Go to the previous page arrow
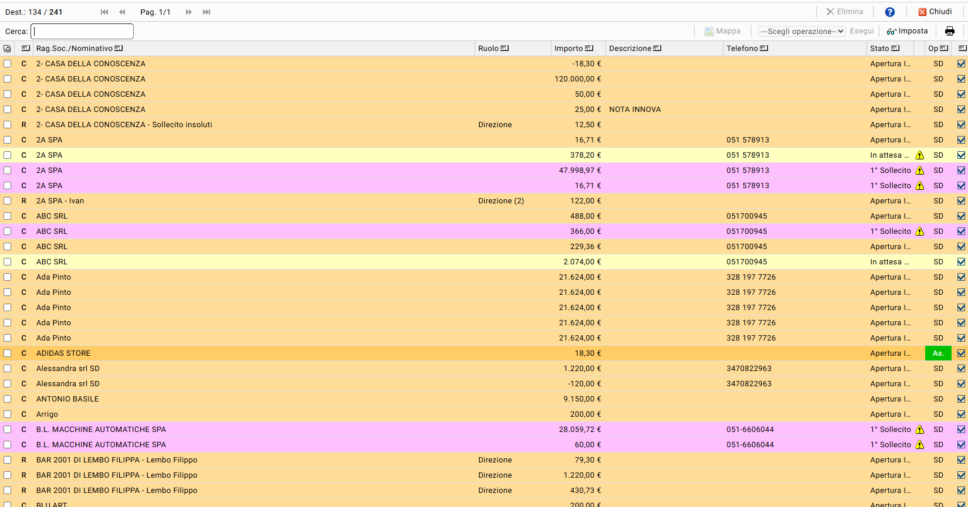The width and height of the screenshot is (968, 507). pos(122,12)
